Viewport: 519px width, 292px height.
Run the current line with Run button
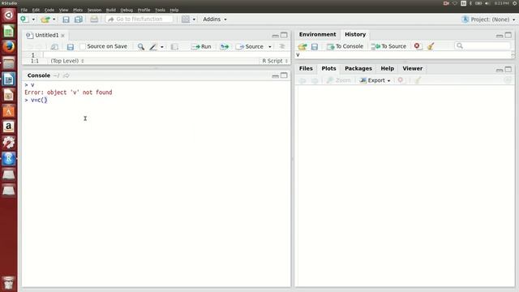click(201, 47)
